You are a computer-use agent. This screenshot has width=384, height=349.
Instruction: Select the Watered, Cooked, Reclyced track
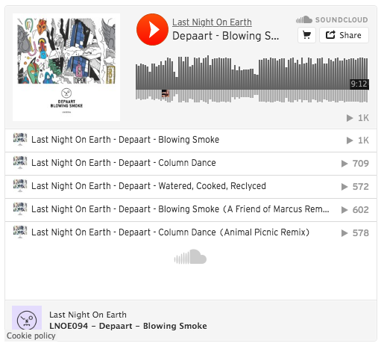point(191,187)
